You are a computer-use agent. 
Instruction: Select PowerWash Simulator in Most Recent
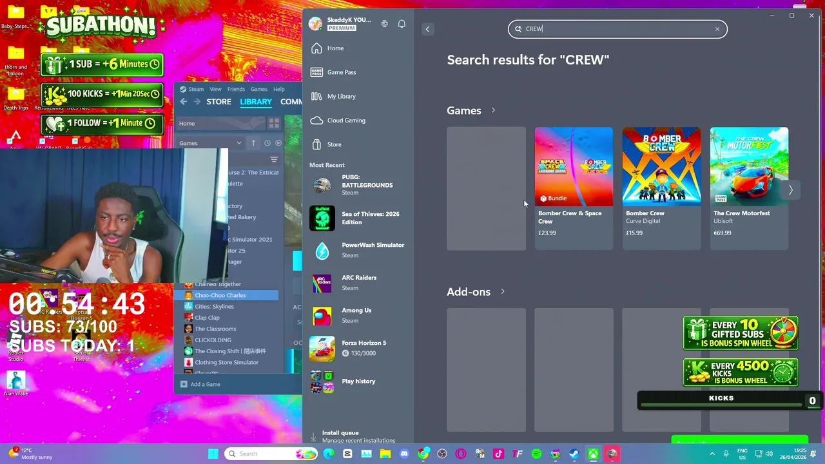[x=358, y=250]
